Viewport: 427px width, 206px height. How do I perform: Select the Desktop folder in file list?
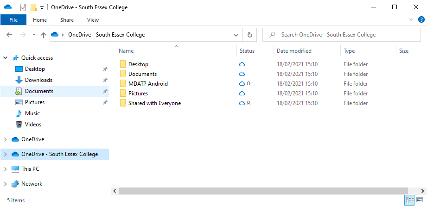pyautogui.click(x=138, y=64)
